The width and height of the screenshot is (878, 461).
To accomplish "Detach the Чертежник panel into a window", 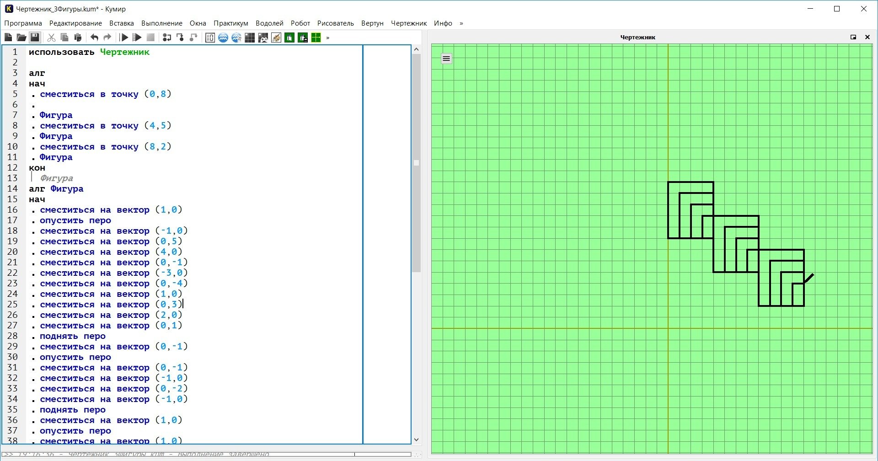I will pos(853,37).
